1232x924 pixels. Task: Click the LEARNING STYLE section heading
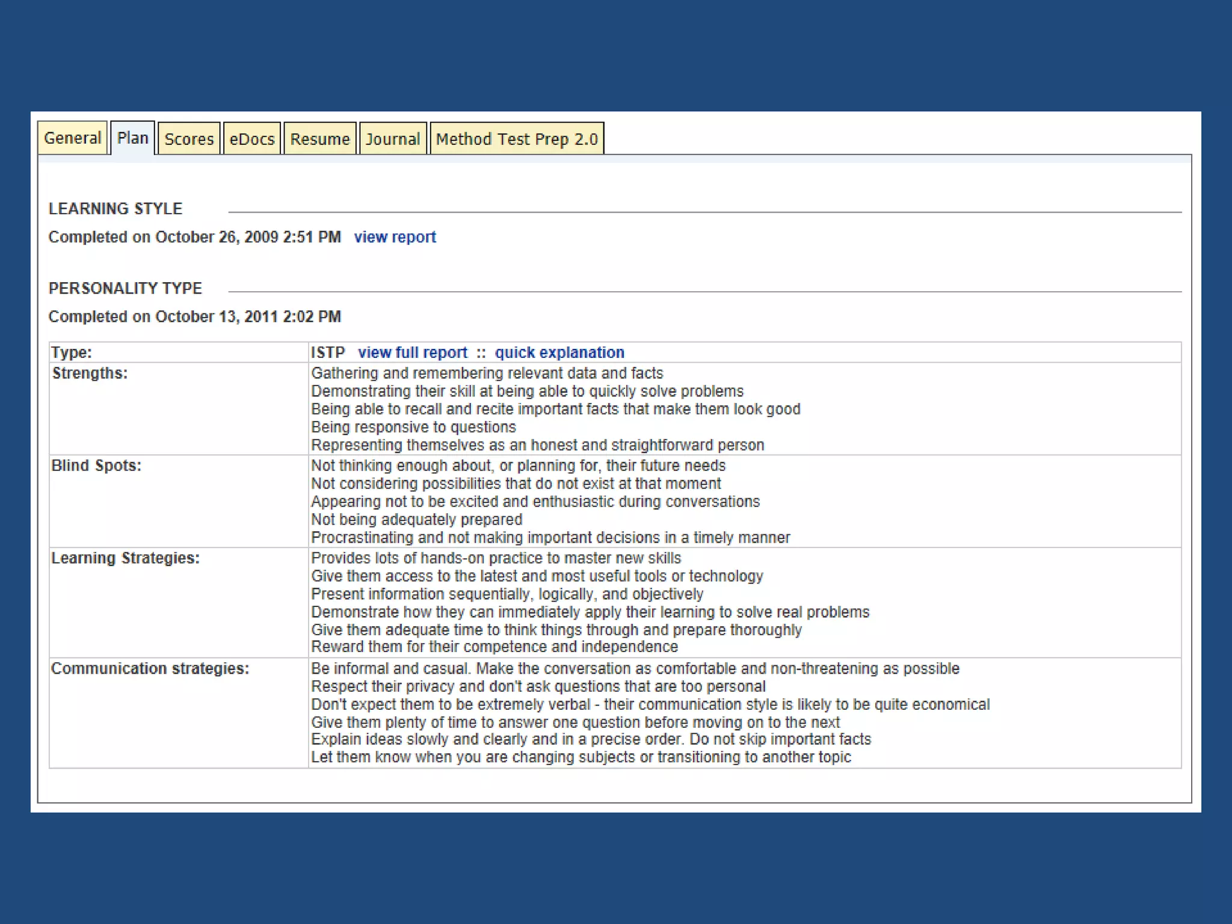115,209
